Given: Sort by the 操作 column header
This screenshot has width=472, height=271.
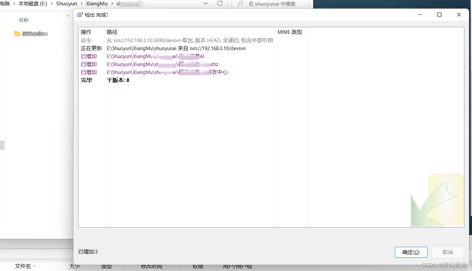Looking at the screenshot, I should [86, 32].
